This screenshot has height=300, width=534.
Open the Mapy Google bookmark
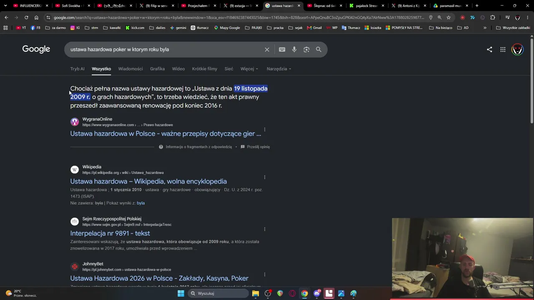(227, 28)
